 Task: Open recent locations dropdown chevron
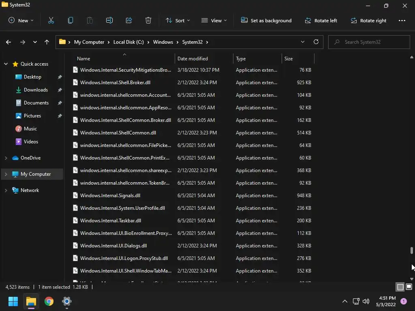[x=35, y=42]
